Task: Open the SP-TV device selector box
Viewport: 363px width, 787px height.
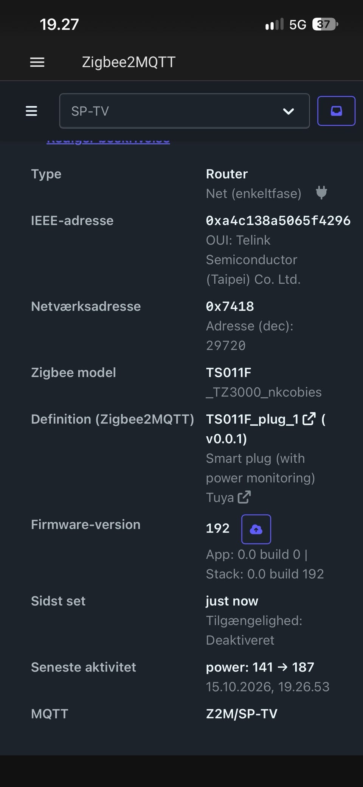Action: click(x=185, y=111)
